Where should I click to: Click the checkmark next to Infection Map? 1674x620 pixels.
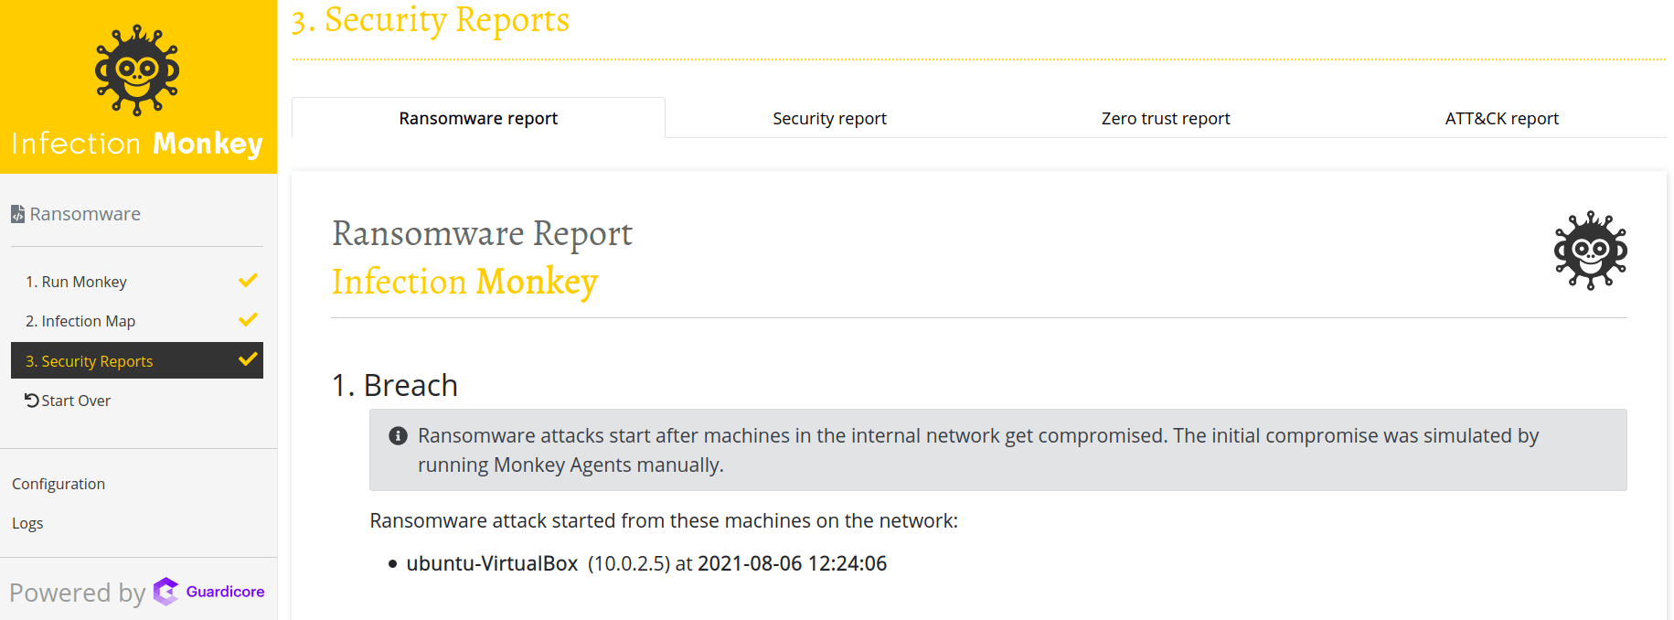[247, 320]
